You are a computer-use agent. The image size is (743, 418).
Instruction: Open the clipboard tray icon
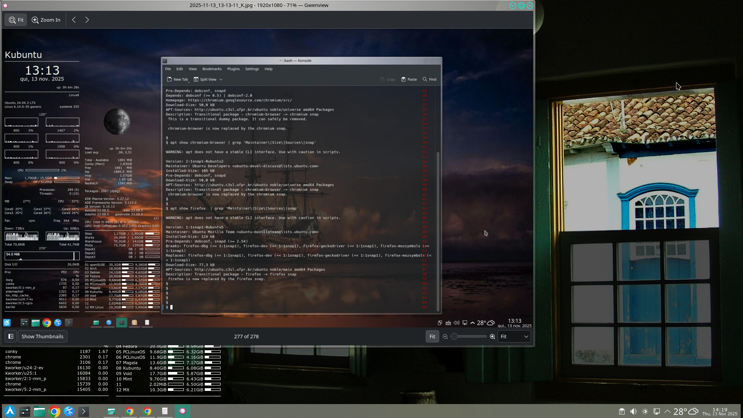click(621, 411)
